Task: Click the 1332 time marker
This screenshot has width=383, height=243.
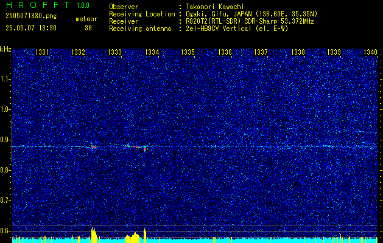Action: point(78,52)
